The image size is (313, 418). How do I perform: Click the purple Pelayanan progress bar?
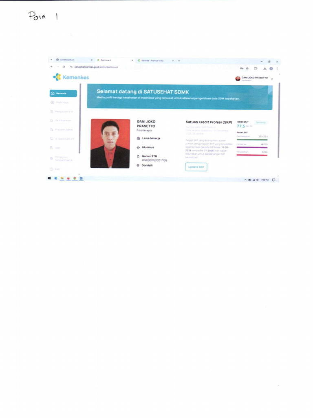click(252, 147)
